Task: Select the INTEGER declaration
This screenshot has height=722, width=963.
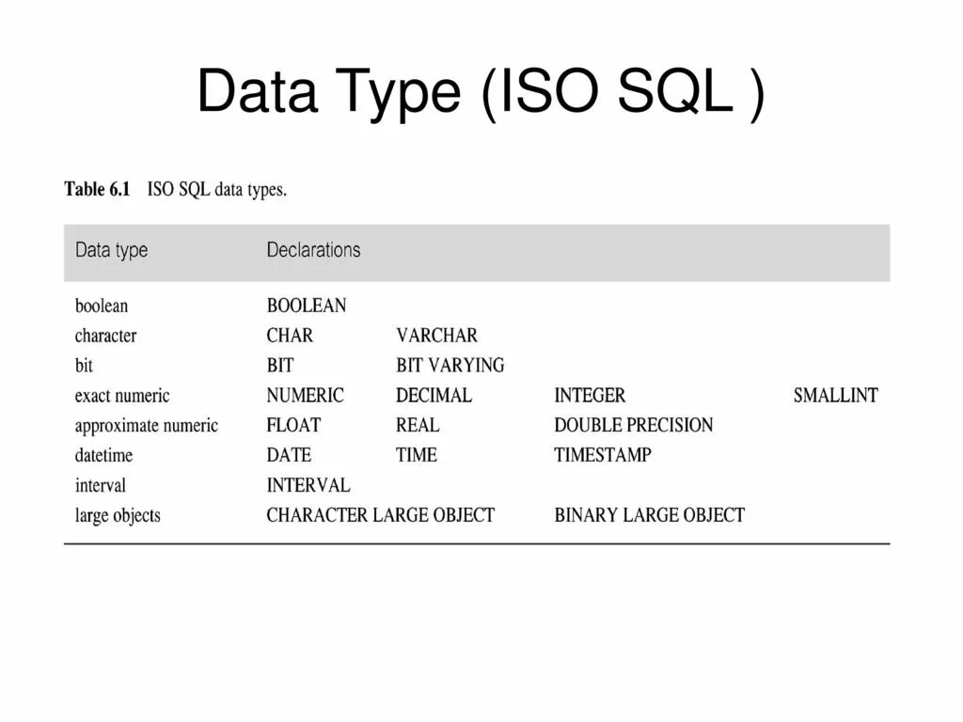Action: [590, 396]
